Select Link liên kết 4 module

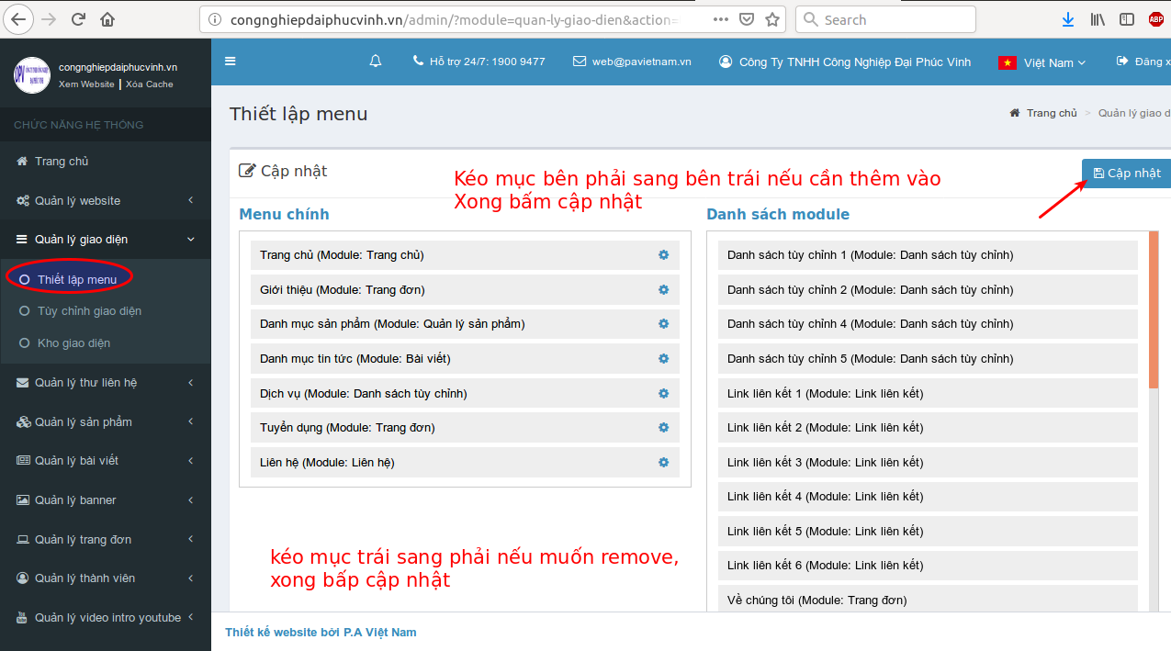coord(928,497)
